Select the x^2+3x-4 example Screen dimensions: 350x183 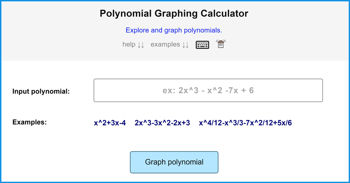pyautogui.click(x=110, y=123)
